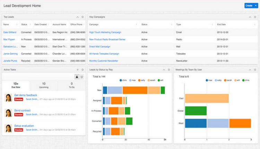Switch to the To Do tasks tab

pos(71,85)
